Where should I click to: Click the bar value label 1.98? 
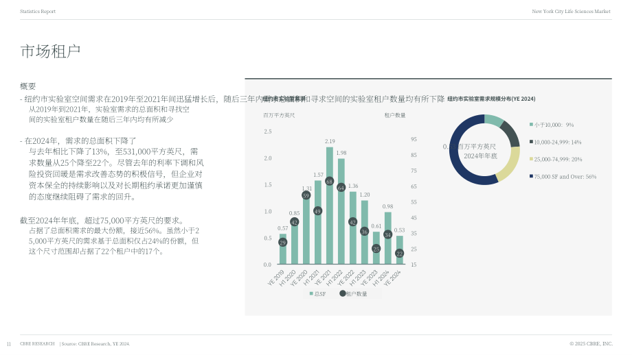pos(341,153)
